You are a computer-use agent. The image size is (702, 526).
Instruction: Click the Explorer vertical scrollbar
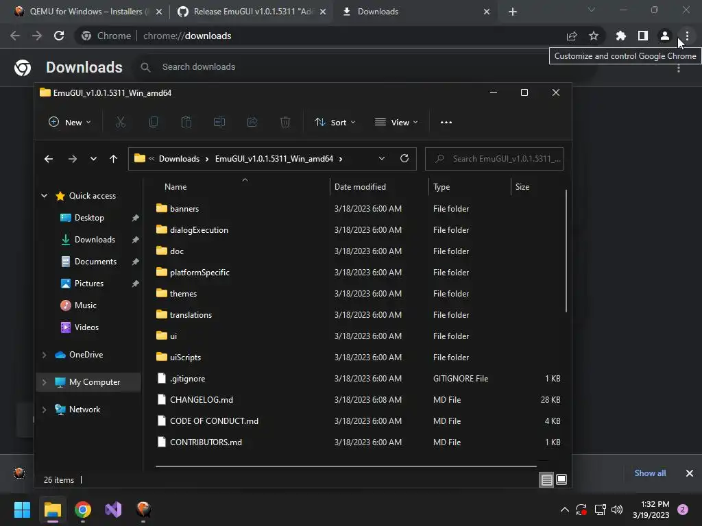(566, 251)
